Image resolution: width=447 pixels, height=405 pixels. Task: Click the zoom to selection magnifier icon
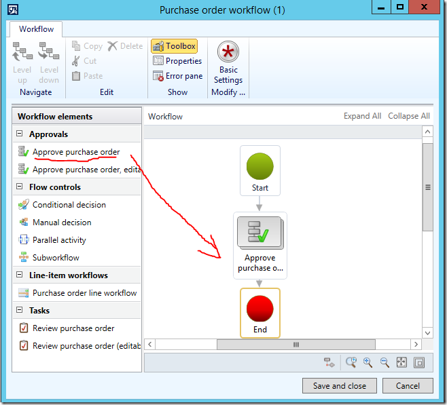351,362
